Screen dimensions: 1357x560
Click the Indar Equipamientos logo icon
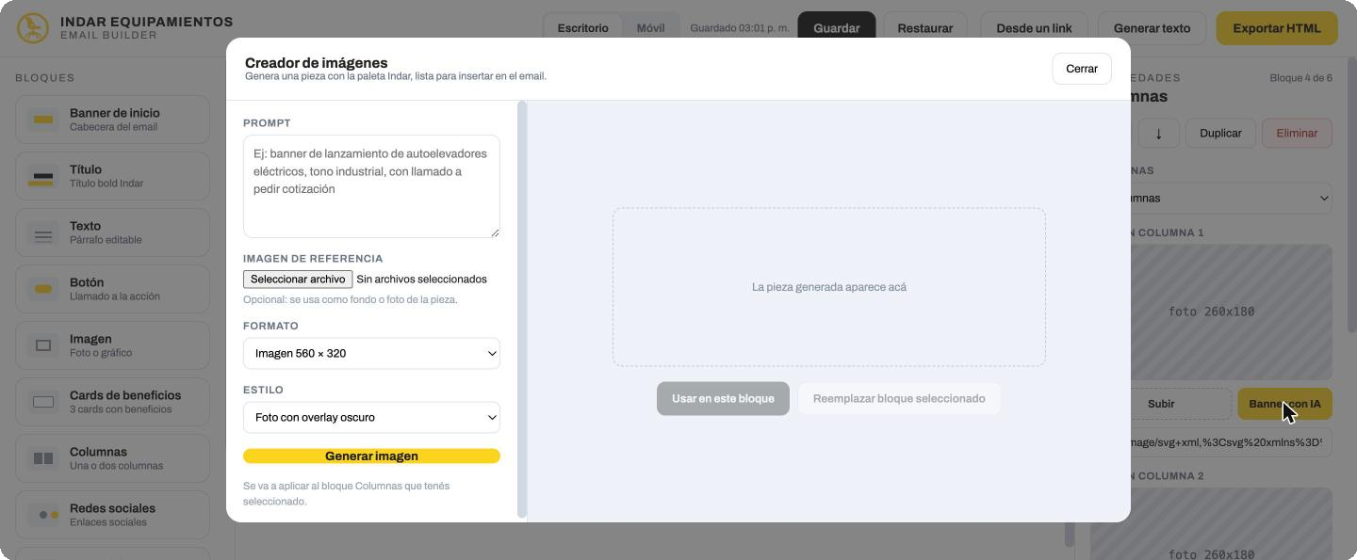pyautogui.click(x=33, y=28)
